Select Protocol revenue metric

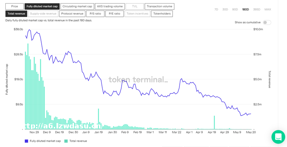(x=72, y=14)
